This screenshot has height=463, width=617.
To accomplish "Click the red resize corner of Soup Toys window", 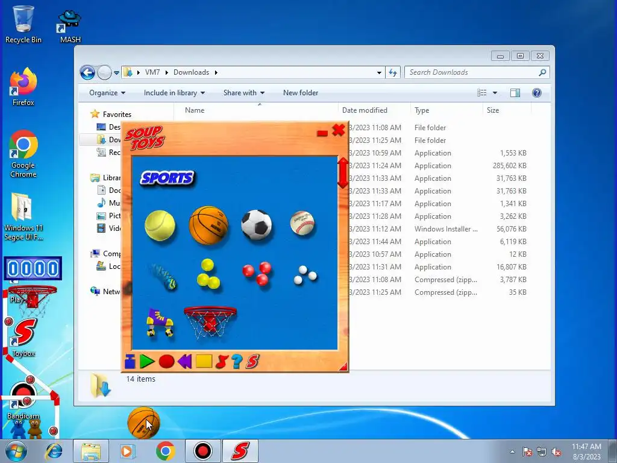I will pyautogui.click(x=343, y=367).
